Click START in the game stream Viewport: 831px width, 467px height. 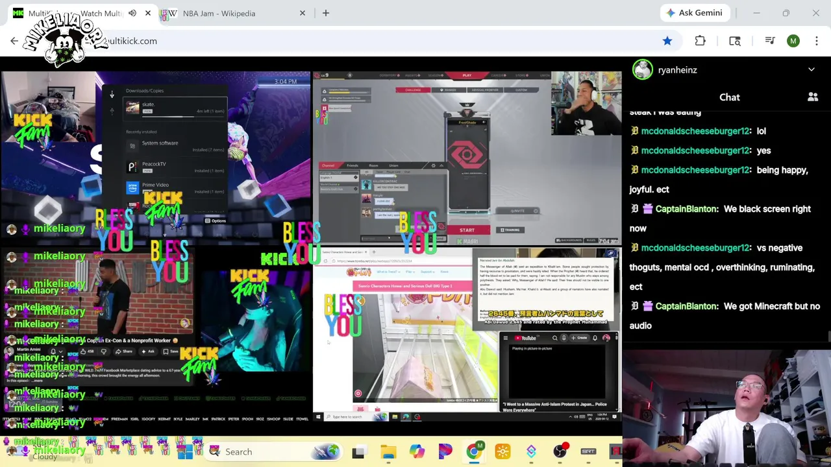(467, 230)
